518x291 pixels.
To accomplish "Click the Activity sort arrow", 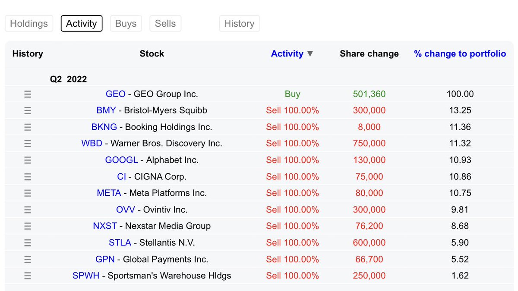I will click(310, 54).
